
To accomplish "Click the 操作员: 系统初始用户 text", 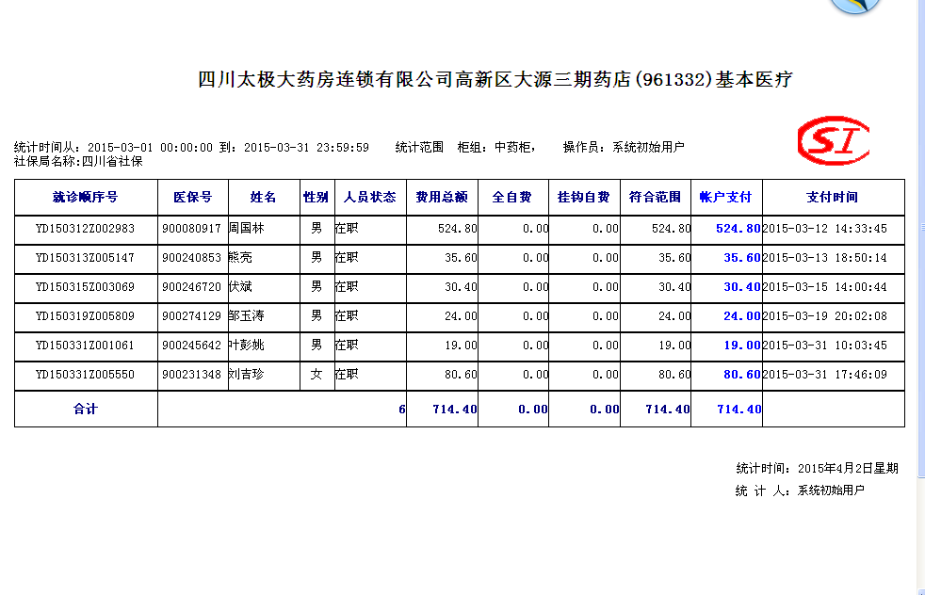I will coord(624,147).
